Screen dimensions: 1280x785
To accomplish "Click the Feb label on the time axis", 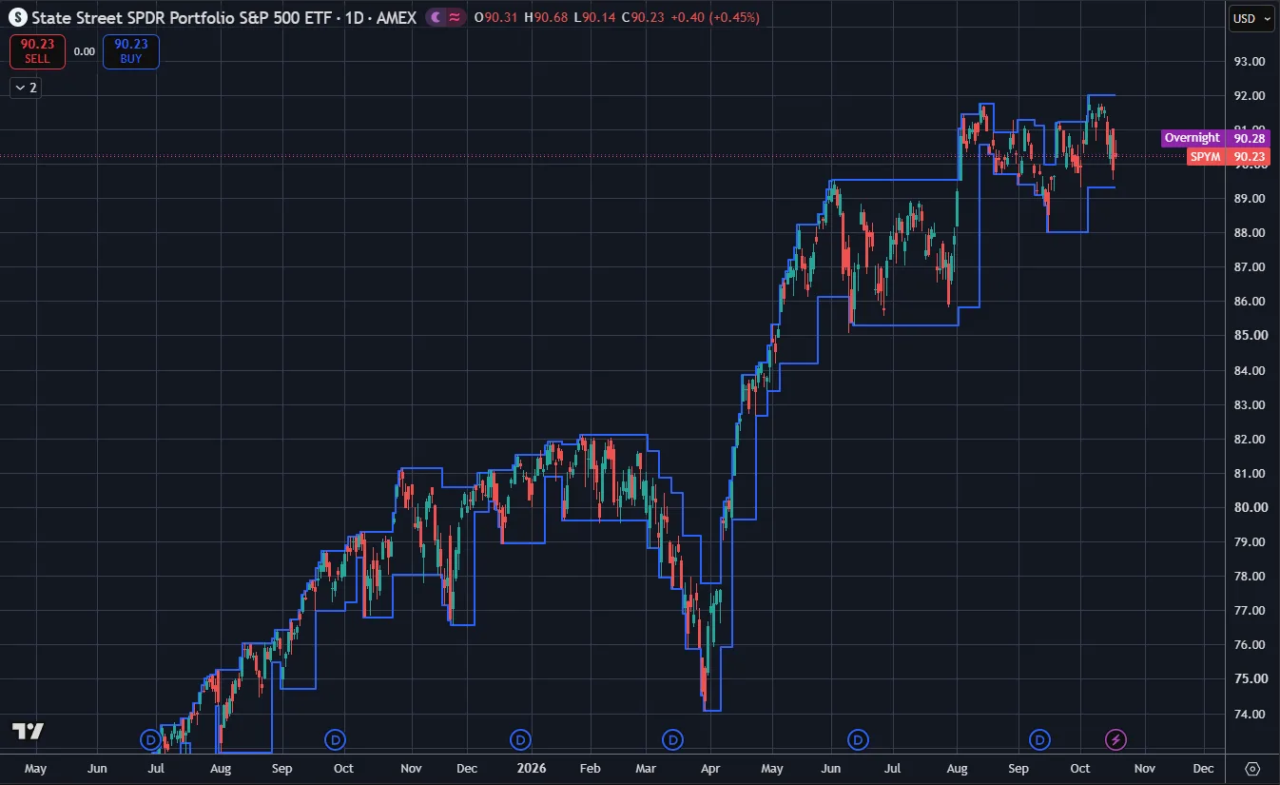I will coord(591,769).
